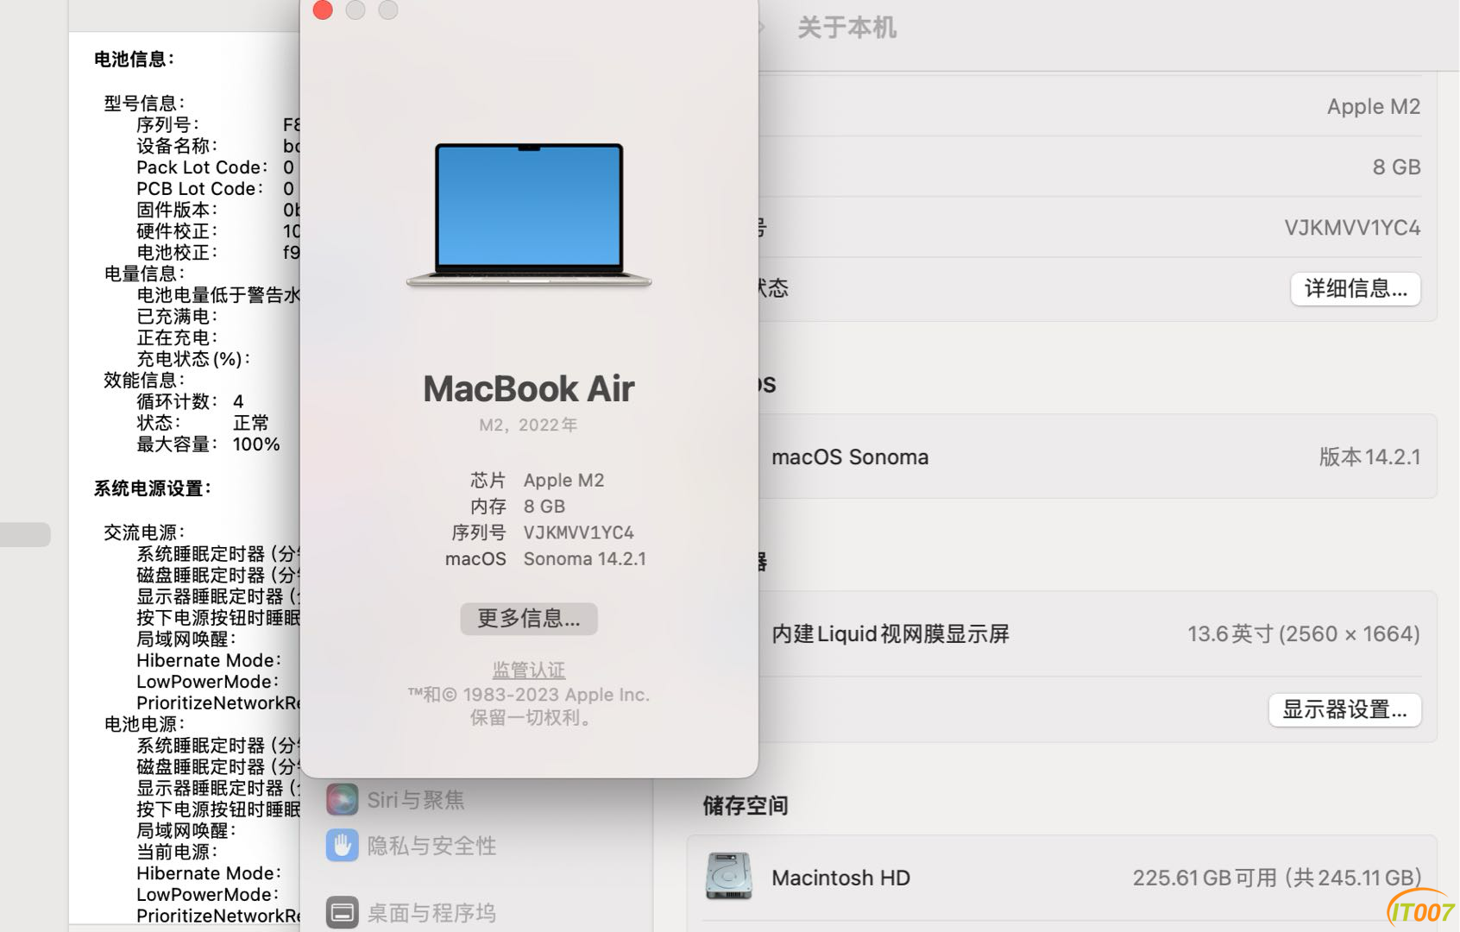Click the 储存空间 section heading
Viewport: 1460px width, 932px height.
point(746,806)
